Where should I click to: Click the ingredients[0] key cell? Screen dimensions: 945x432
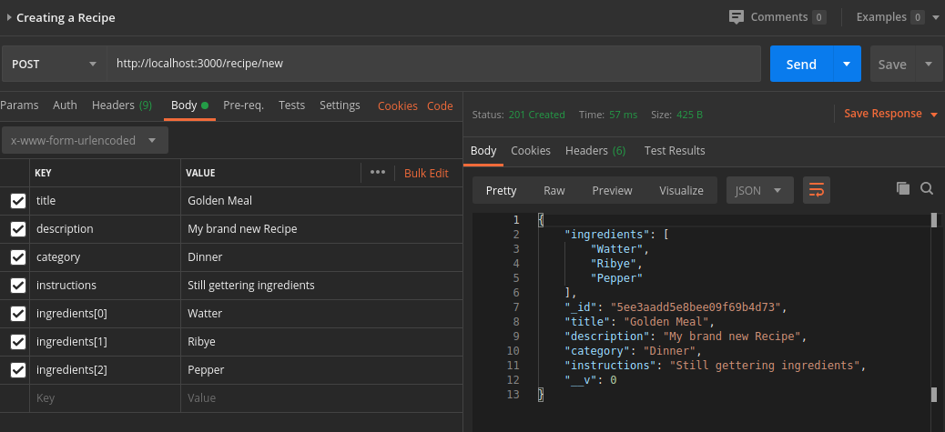tap(105, 314)
